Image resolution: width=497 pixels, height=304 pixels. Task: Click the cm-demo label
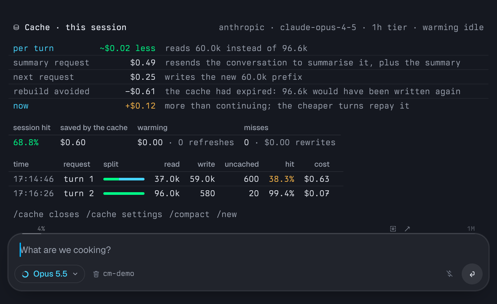click(x=119, y=274)
